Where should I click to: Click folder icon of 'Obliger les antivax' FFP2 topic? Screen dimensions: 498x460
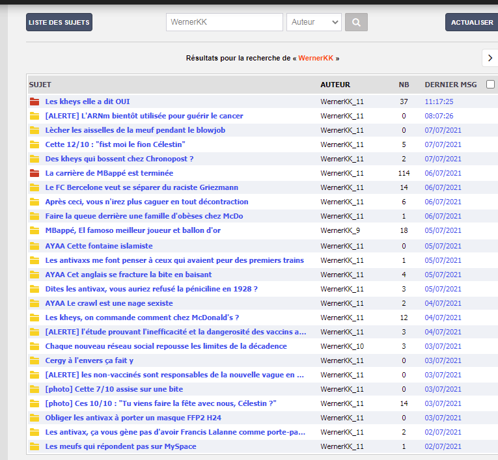[35, 418]
